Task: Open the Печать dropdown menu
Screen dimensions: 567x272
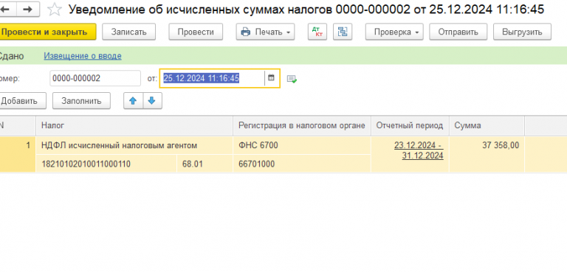Action: coord(265,32)
